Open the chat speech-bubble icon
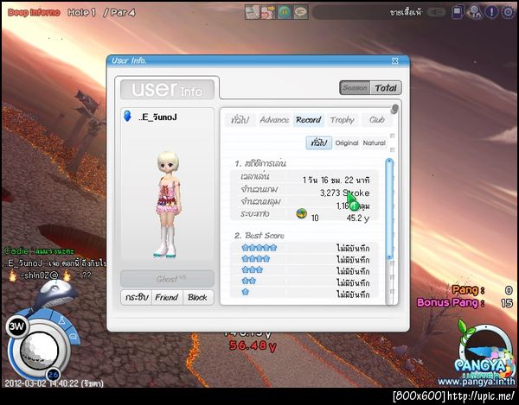The image size is (519, 405). pyautogui.click(x=300, y=13)
